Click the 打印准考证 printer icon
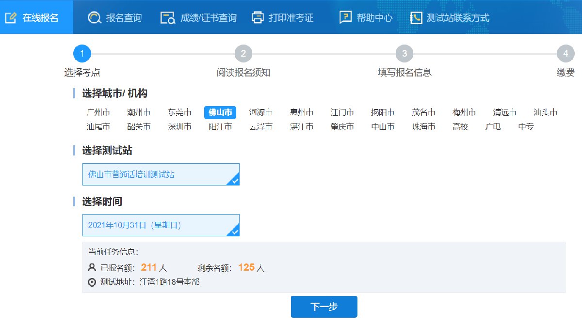The width and height of the screenshot is (582, 324). point(257,17)
